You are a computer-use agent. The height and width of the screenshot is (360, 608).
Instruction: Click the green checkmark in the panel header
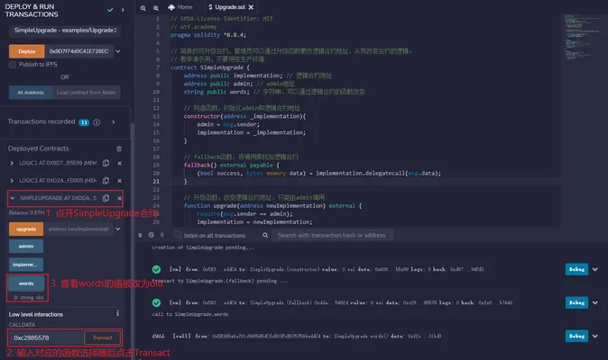point(111,10)
